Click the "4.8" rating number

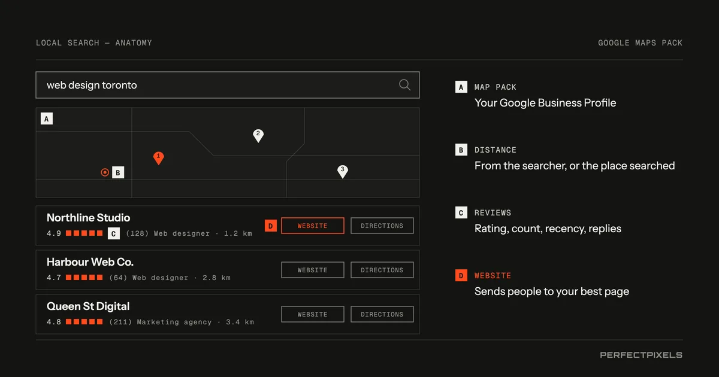tap(54, 322)
